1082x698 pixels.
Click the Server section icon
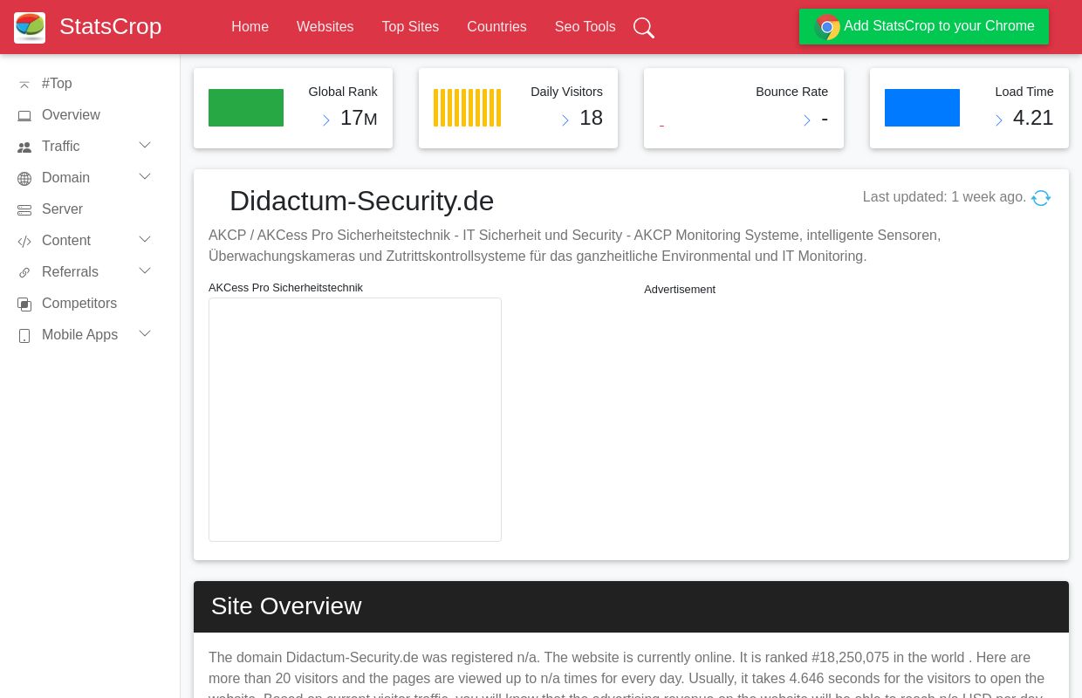point(24,209)
